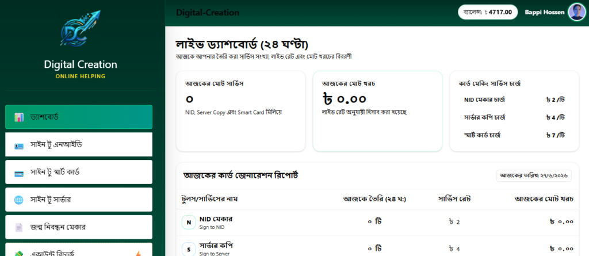
Task: Click the Bappi Hossen profile avatar
Action: pyautogui.click(x=576, y=12)
